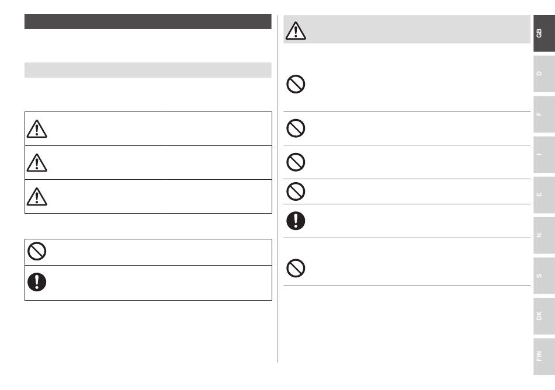
Task: Click the warning triangle in the first table row
Action: (37, 128)
